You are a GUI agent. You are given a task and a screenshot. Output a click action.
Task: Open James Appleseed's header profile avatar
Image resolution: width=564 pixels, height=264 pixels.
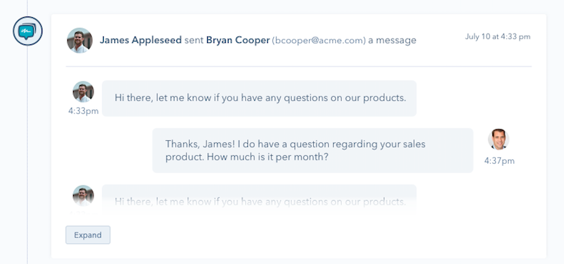[80, 40]
